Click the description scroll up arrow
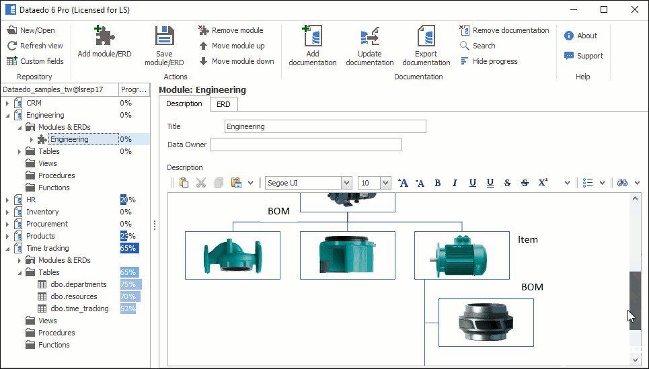649x369 pixels. pyautogui.click(x=635, y=199)
